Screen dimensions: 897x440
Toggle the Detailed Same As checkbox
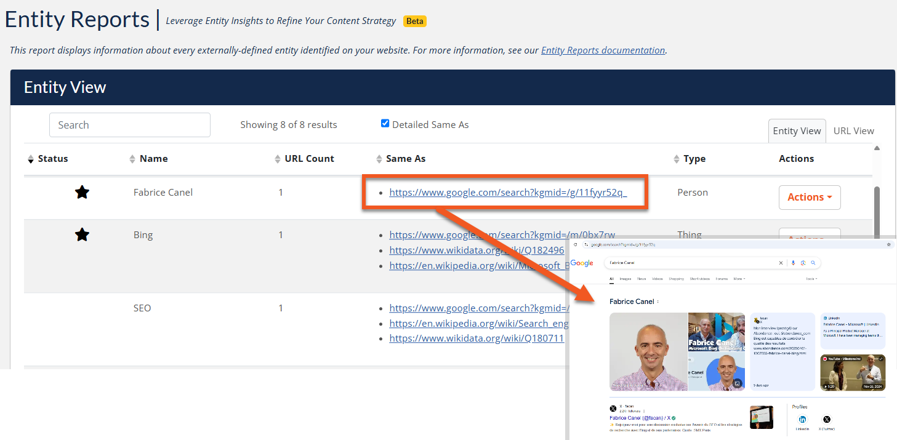(385, 123)
